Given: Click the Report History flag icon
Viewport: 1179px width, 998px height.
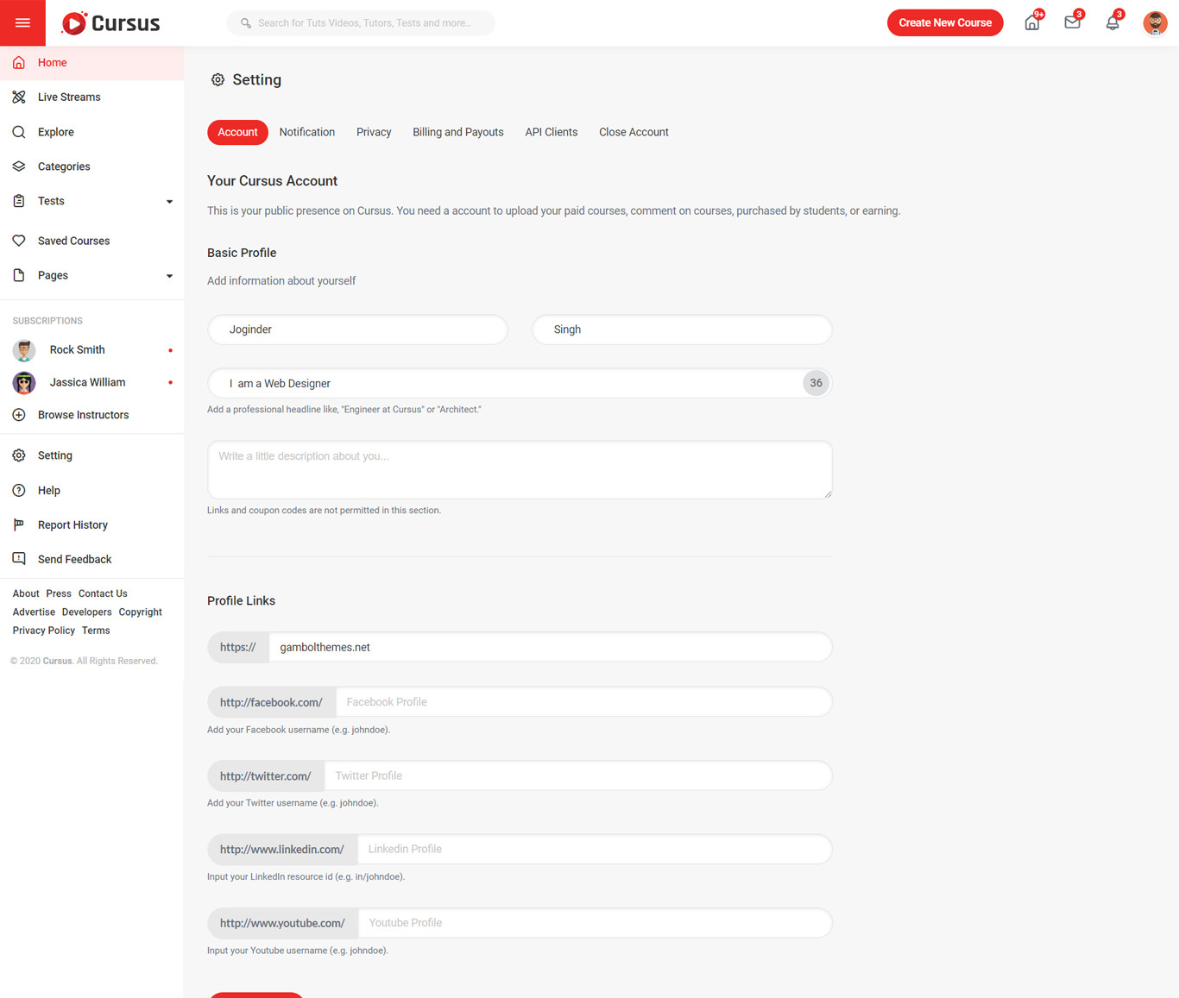Looking at the screenshot, I should [x=19, y=524].
